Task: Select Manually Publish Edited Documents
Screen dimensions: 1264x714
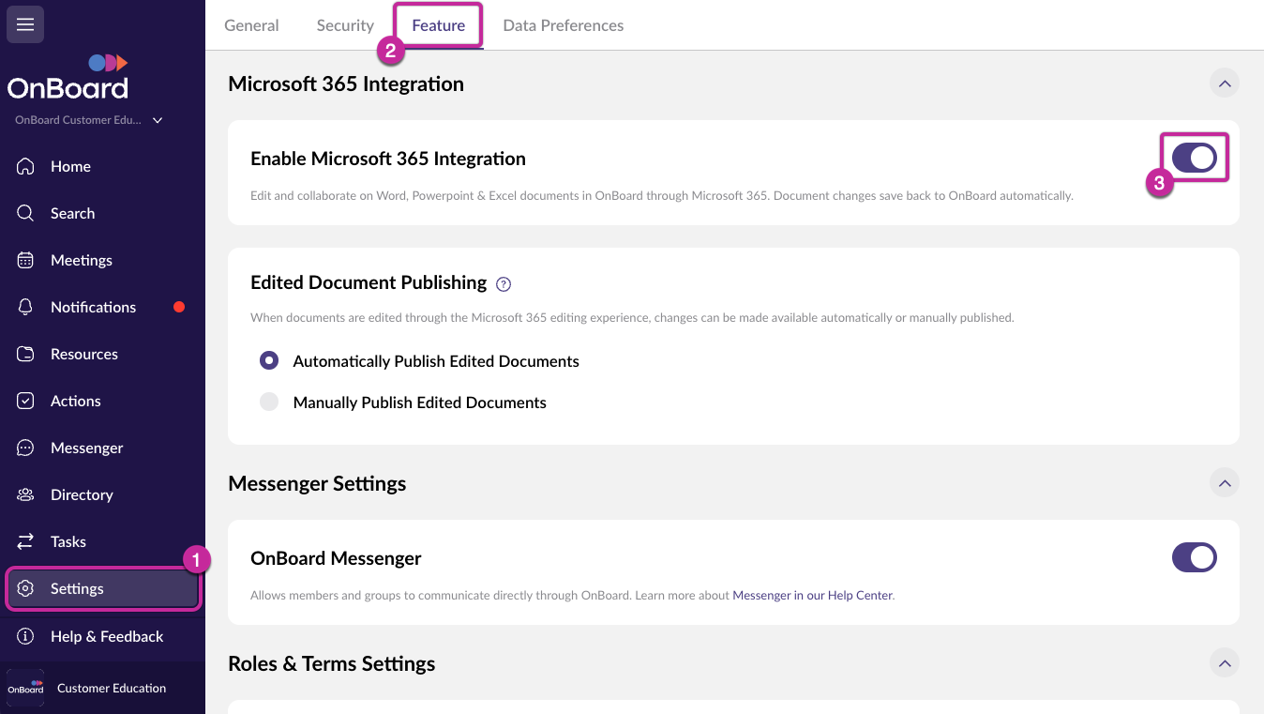Action: 269,403
